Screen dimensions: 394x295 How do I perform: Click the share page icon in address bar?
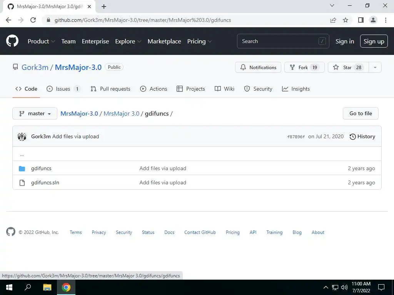[333, 20]
